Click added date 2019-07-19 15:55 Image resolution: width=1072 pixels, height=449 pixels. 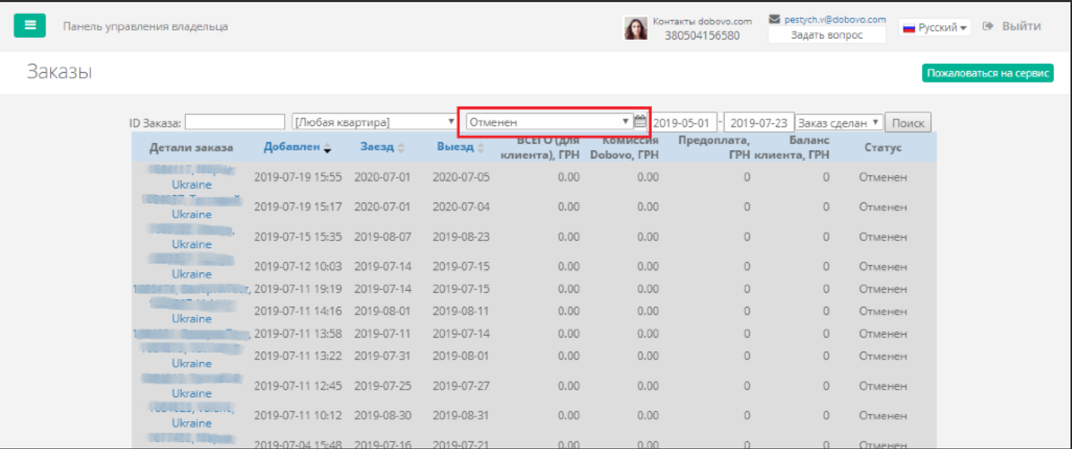298,177
